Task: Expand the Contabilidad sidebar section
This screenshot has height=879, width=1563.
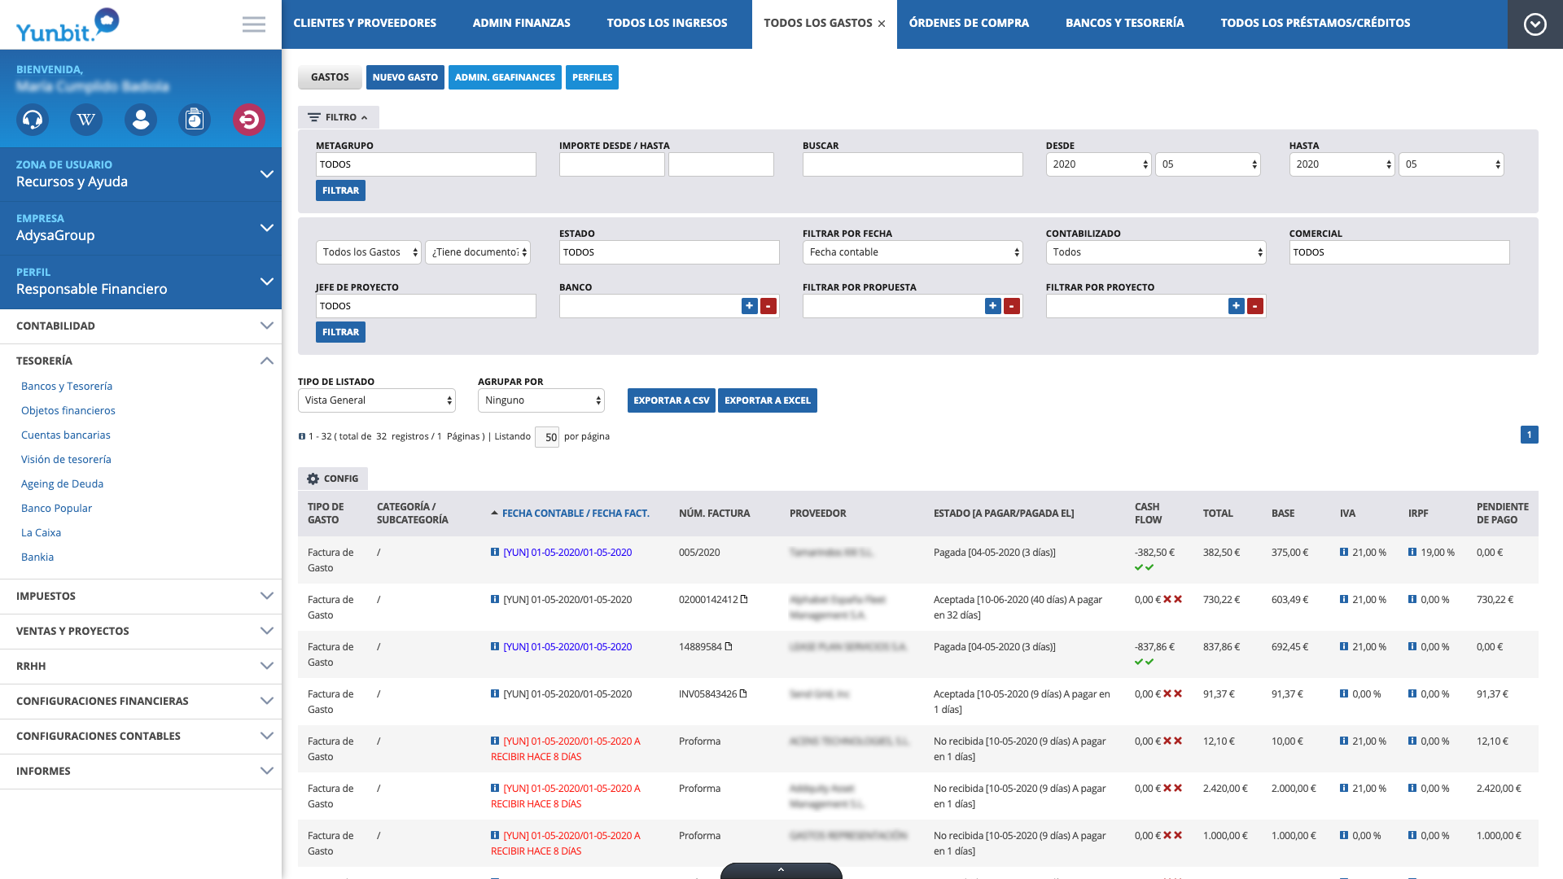Action: (141, 326)
